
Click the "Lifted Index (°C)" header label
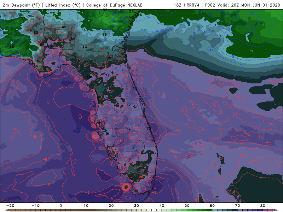pyautogui.click(x=63, y=5)
